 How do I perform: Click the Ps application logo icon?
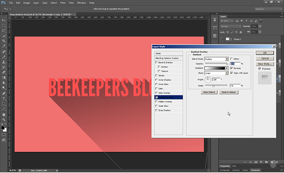coord(4,3)
